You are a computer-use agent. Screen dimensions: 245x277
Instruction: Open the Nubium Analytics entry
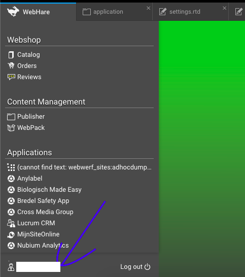point(38,246)
